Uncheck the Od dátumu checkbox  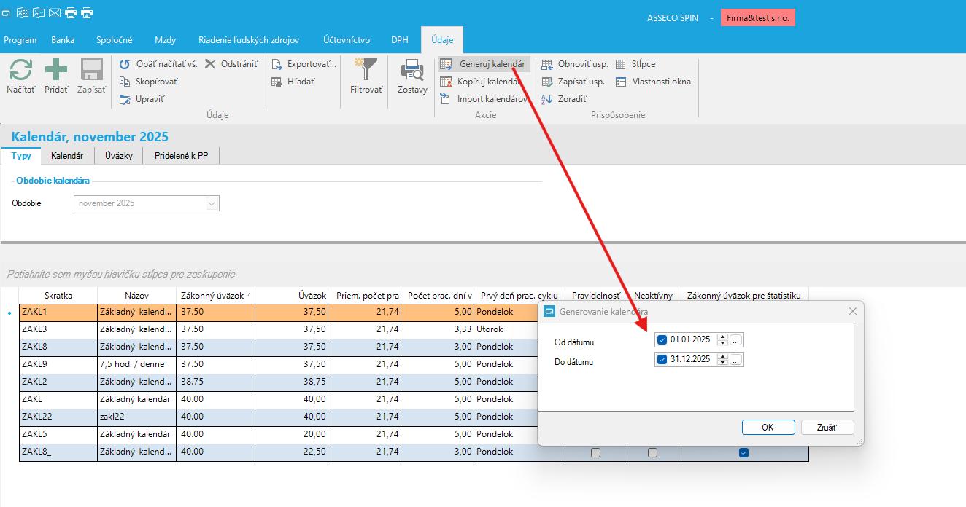662,339
